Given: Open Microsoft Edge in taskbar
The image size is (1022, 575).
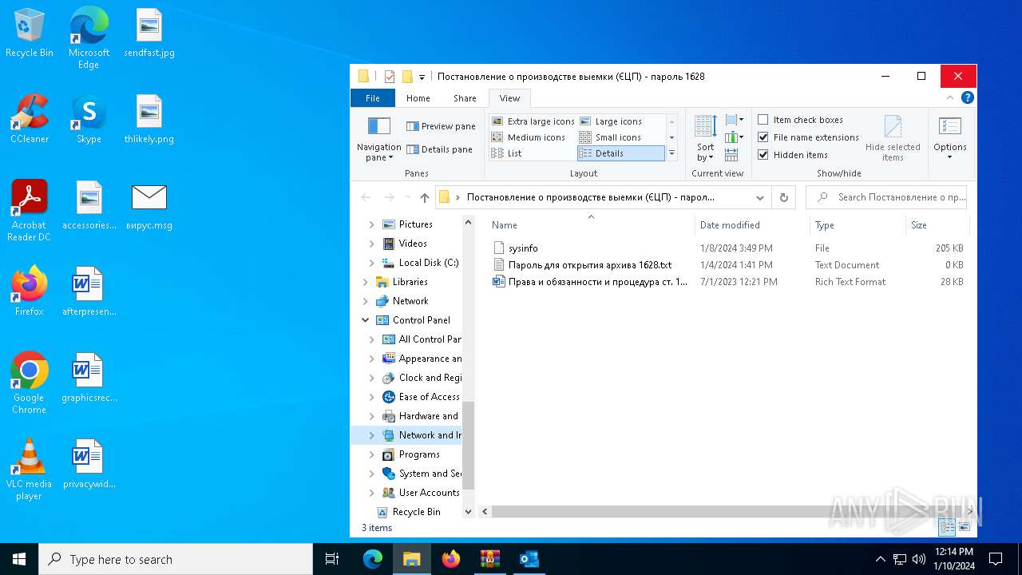Looking at the screenshot, I should (x=373, y=559).
